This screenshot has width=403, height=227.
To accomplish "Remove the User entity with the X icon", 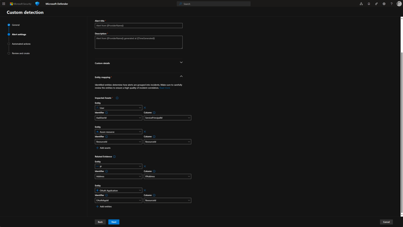I will (x=145, y=108).
